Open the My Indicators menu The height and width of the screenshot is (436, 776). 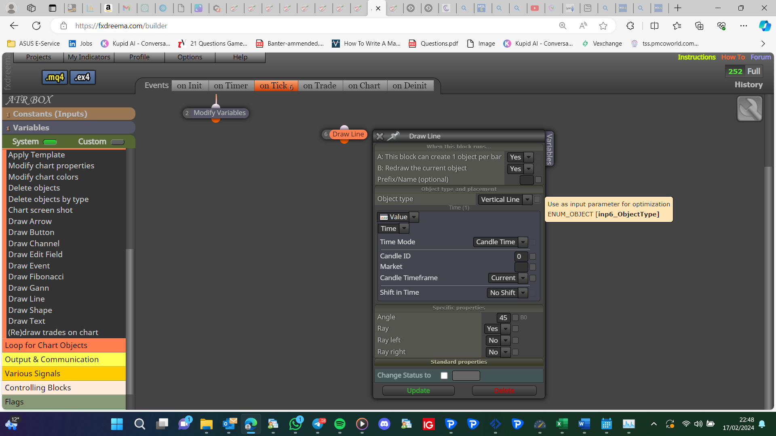pos(89,57)
